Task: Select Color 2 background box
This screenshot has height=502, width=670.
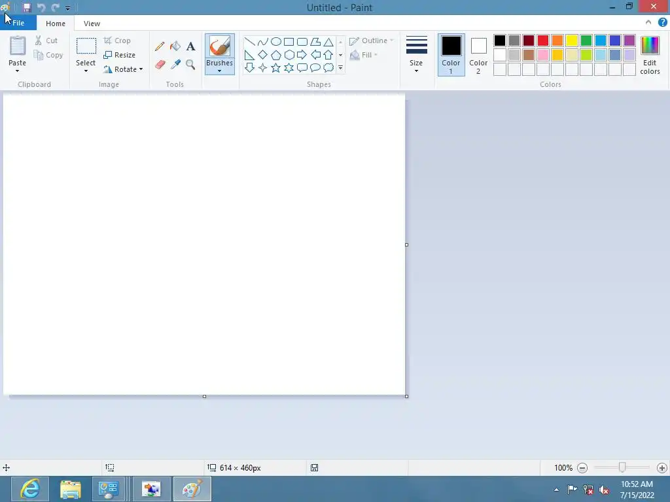Action: [478, 55]
